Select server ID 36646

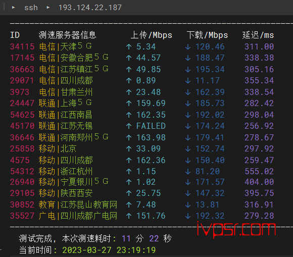click(22, 137)
